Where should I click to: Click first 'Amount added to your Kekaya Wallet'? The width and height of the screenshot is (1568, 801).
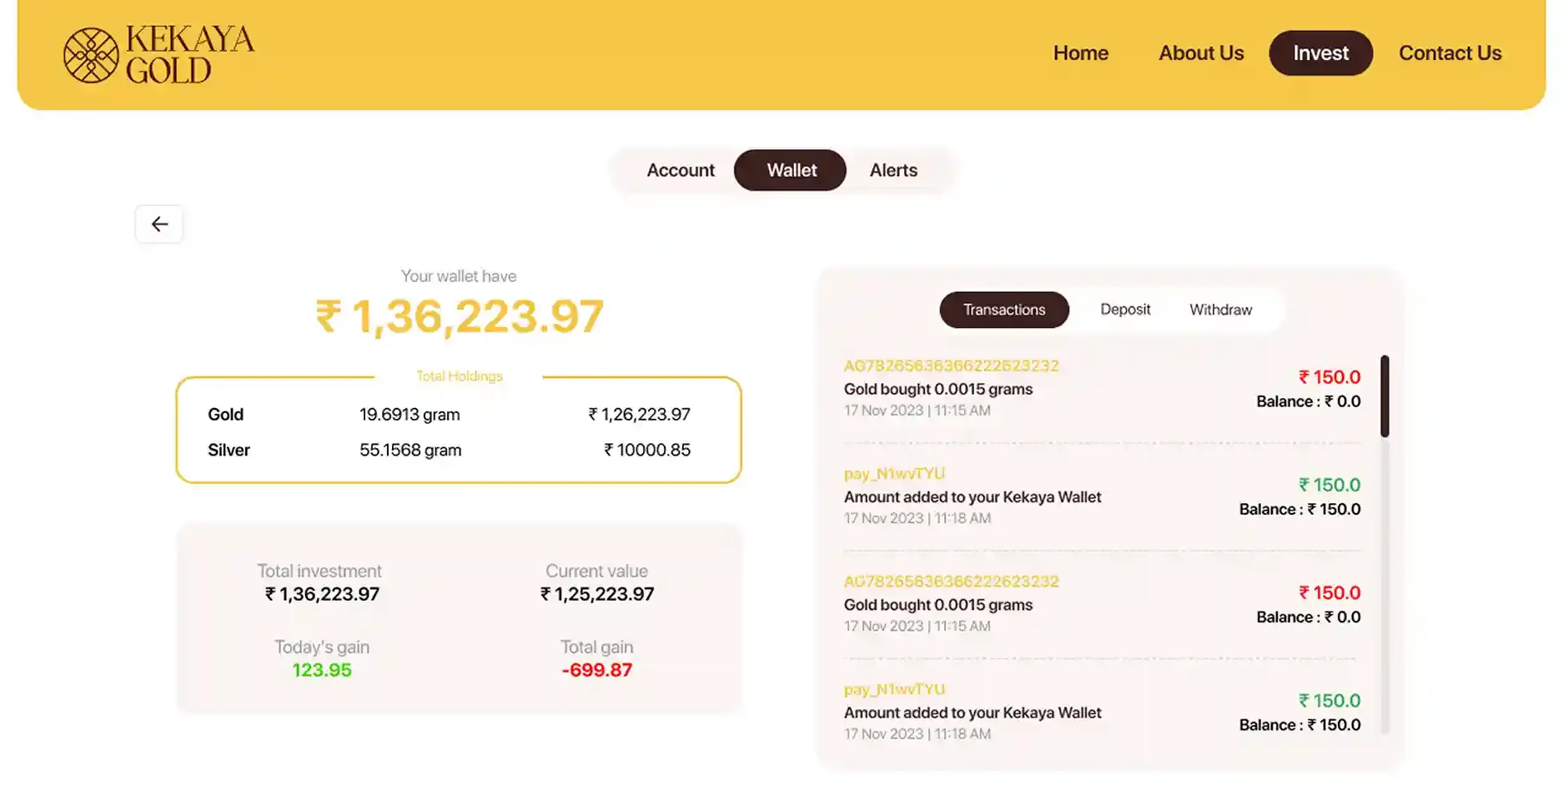point(972,497)
